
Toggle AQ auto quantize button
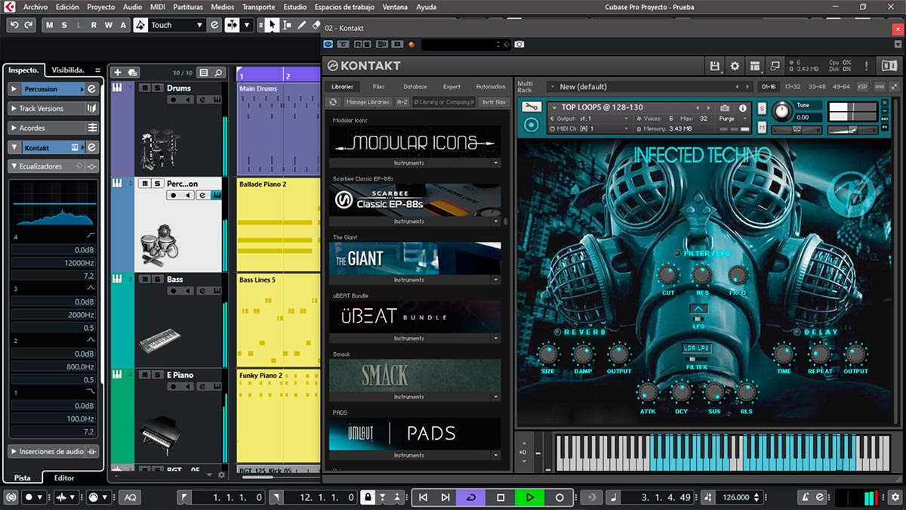click(129, 497)
